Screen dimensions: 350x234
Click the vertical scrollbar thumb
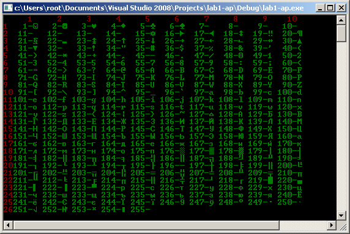pos(341,34)
